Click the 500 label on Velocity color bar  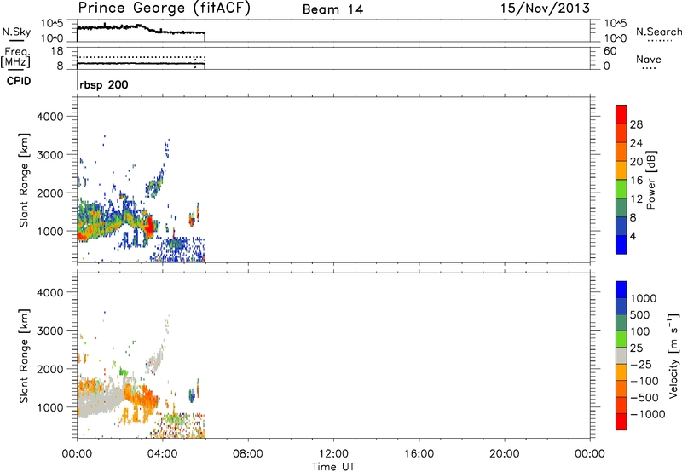pyautogui.click(x=640, y=314)
